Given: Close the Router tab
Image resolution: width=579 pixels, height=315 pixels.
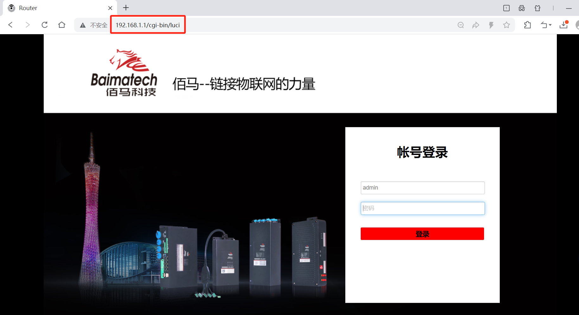Looking at the screenshot, I should point(110,8).
